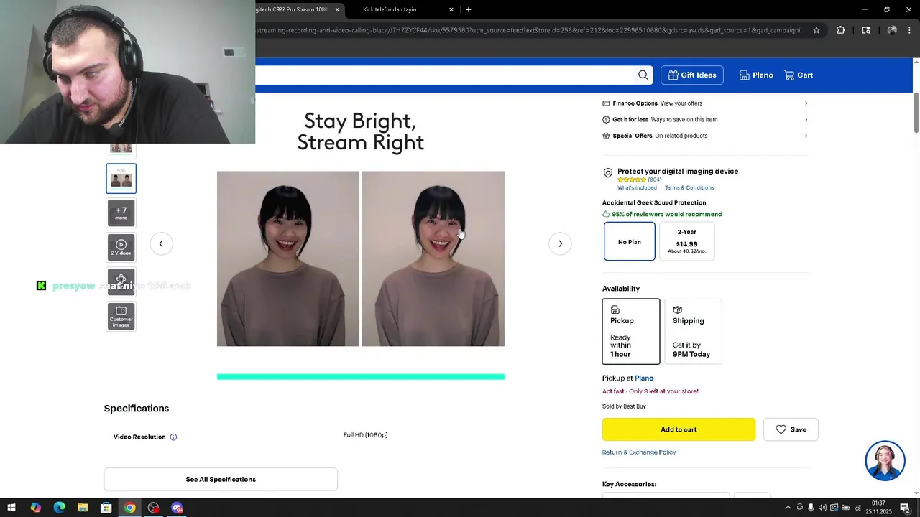Image resolution: width=920 pixels, height=517 pixels.
Task: Close the Logitech C922 Pro Stream tab
Action: 337,9
